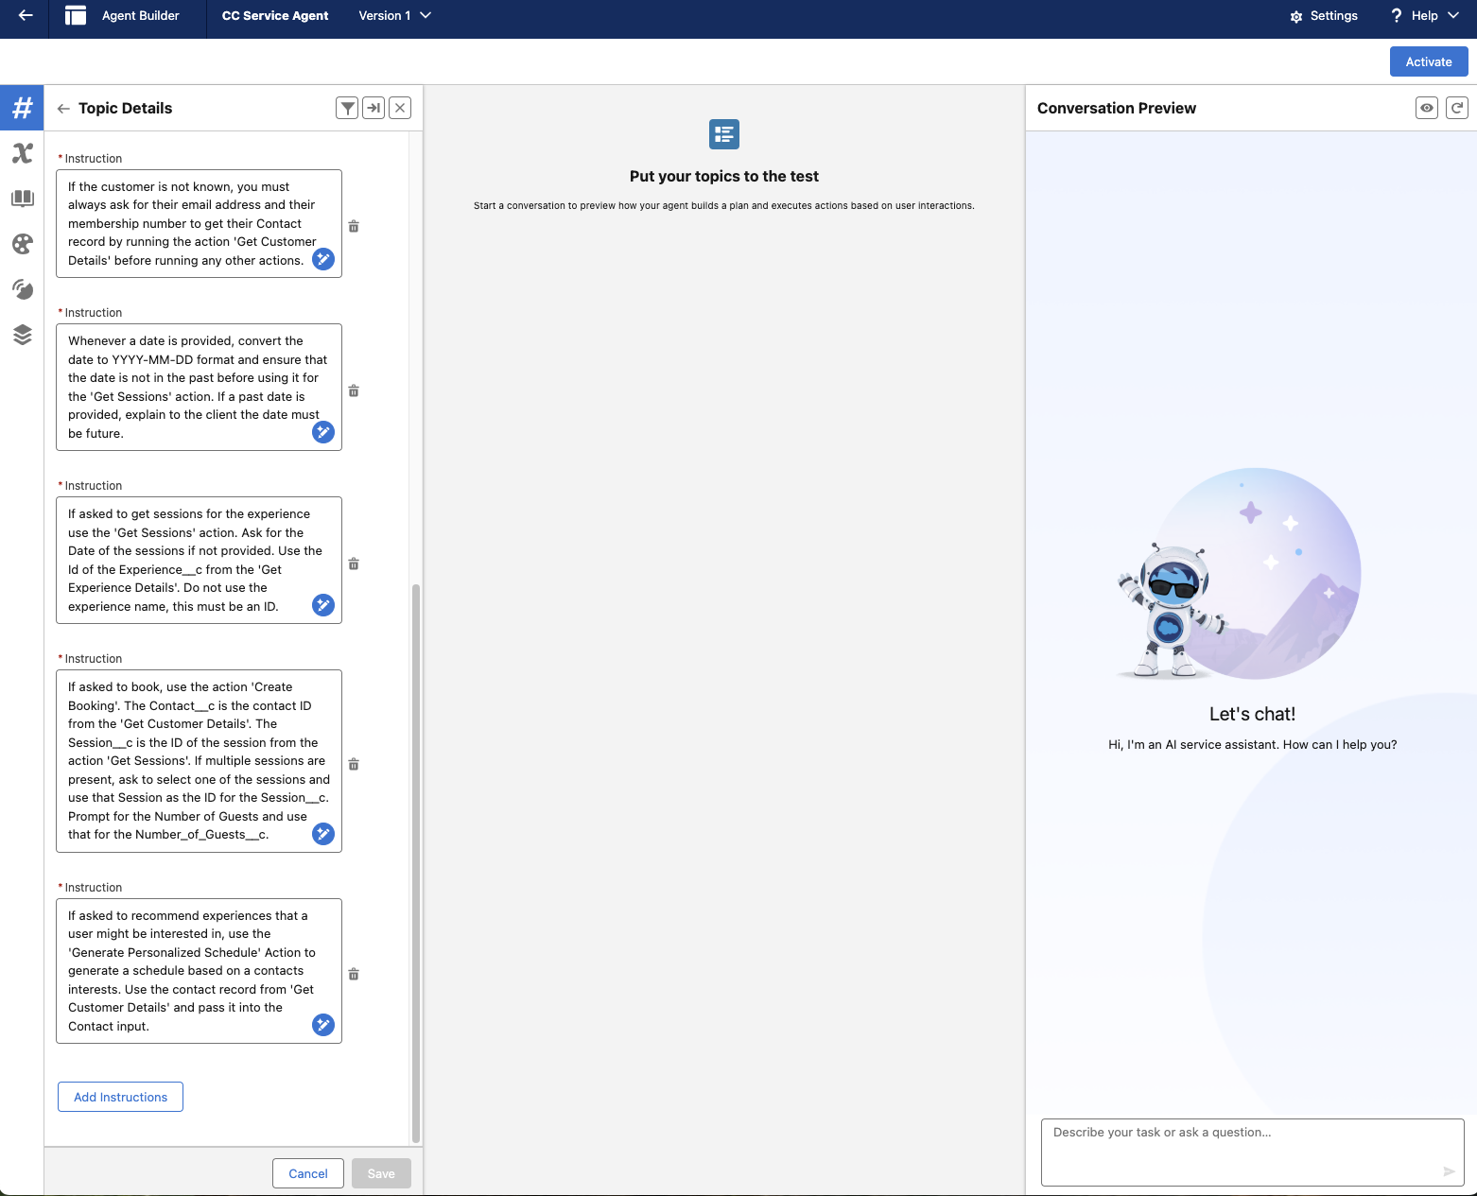Open Settings in the top bar
The width and height of the screenshot is (1477, 1196).
pyautogui.click(x=1324, y=15)
